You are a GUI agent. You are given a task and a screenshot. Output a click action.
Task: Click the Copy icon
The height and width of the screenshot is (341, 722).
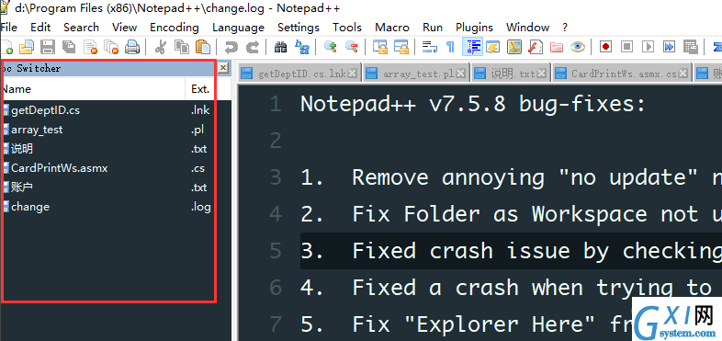click(x=182, y=47)
